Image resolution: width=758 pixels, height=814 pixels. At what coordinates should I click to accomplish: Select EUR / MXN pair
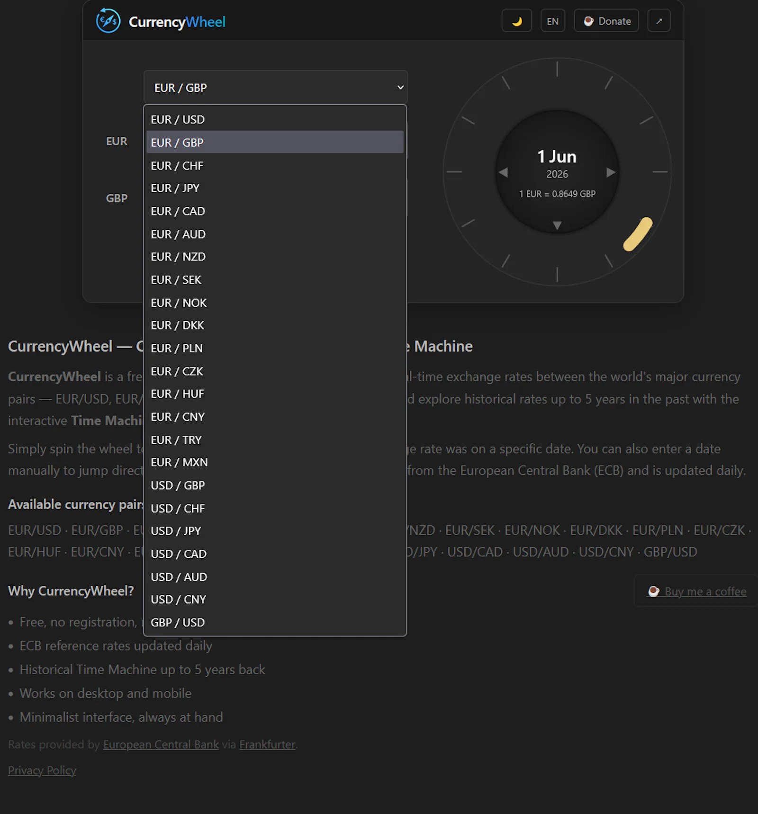pos(275,463)
